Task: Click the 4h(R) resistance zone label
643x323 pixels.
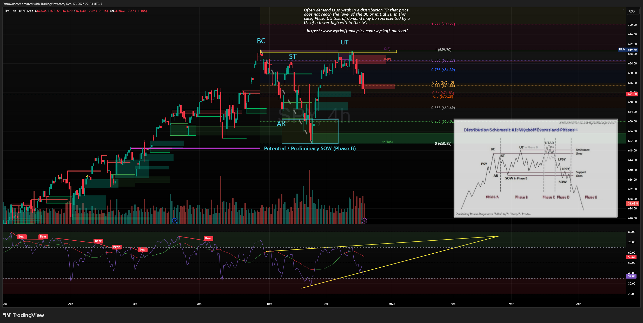Action: (x=387, y=60)
